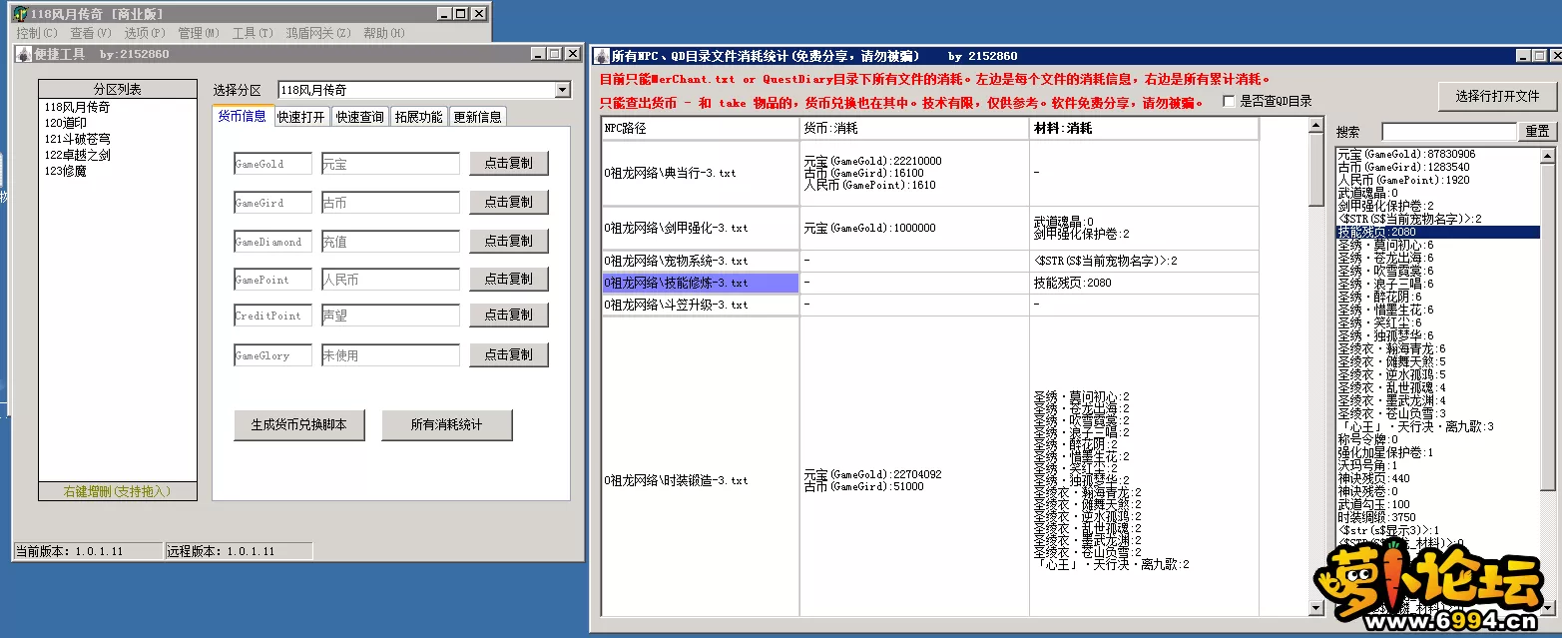Viewport: 1562px width, 638px height.
Task: Select row 0祖龙网络\剑甲强化-3.txt
Action: [701, 228]
